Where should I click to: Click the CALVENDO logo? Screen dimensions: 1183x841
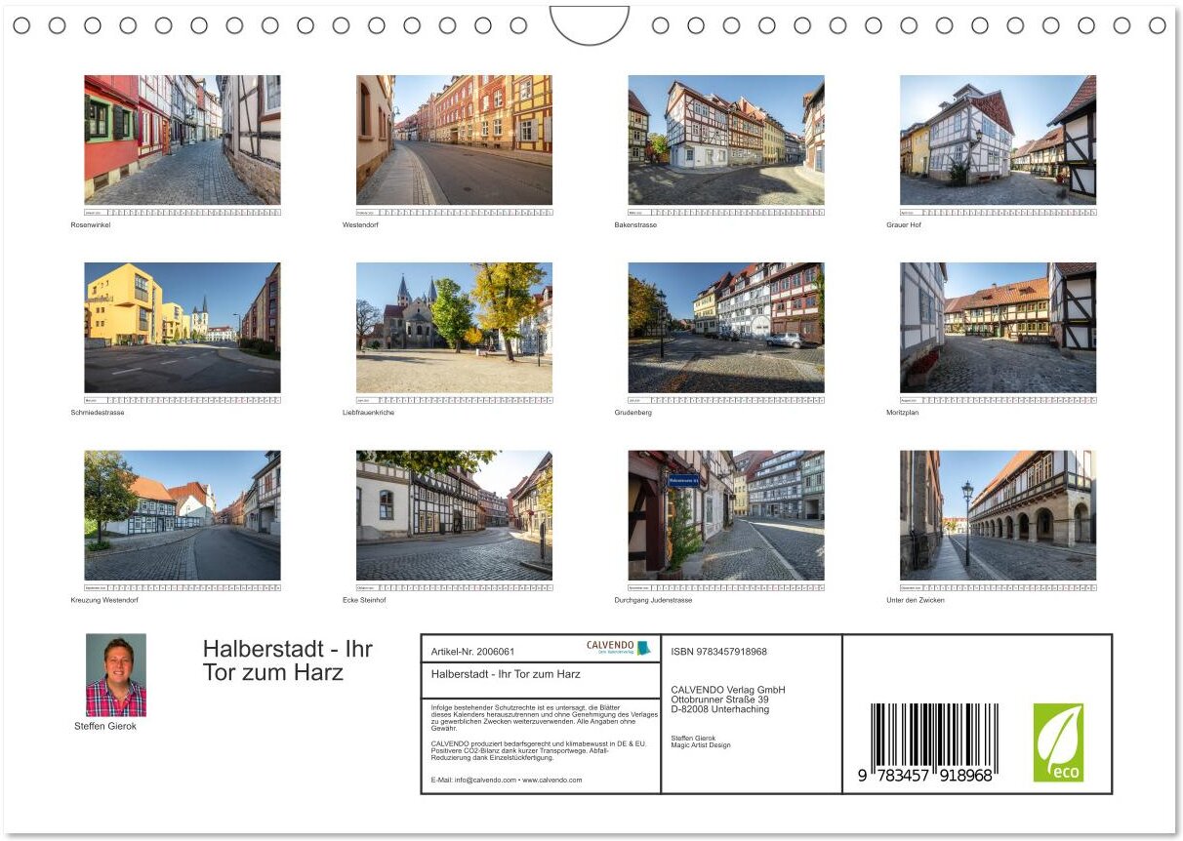pyautogui.click(x=618, y=647)
